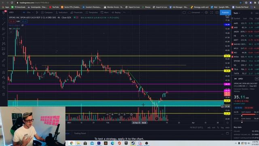Open the TradingView main hamburger menu

pyautogui.click(x=4, y=13)
